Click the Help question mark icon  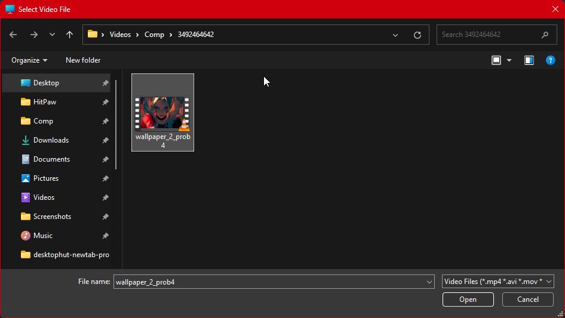click(x=551, y=60)
